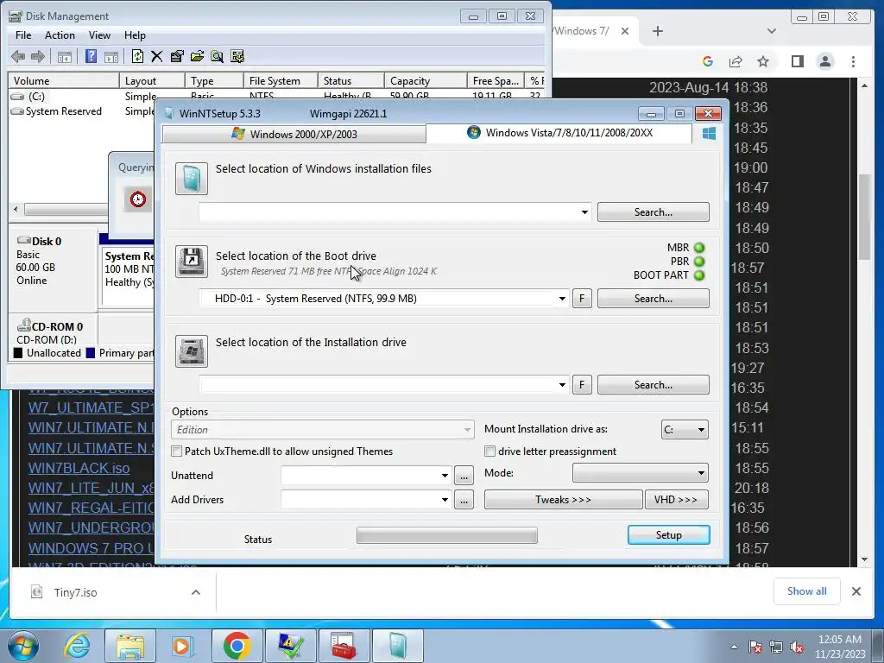The height and width of the screenshot is (663, 884).
Task: Open the File menu in Disk Management
Action: point(23,35)
